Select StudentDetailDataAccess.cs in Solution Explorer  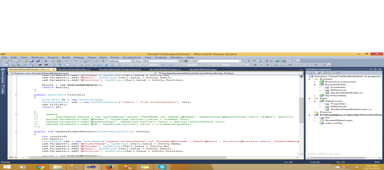point(351,109)
